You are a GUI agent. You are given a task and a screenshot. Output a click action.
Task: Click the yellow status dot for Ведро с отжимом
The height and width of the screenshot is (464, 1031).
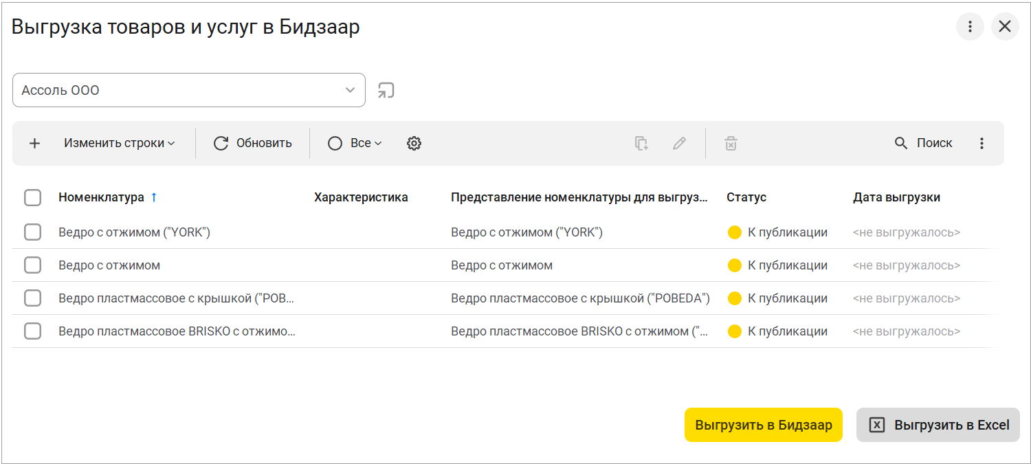[734, 265]
